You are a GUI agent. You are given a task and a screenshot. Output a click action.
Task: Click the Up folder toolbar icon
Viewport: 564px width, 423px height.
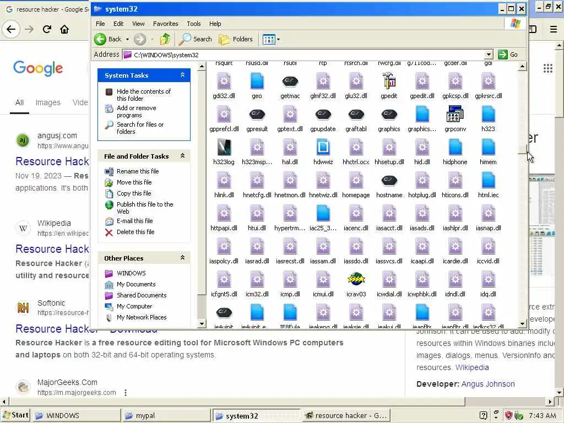click(x=165, y=39)
